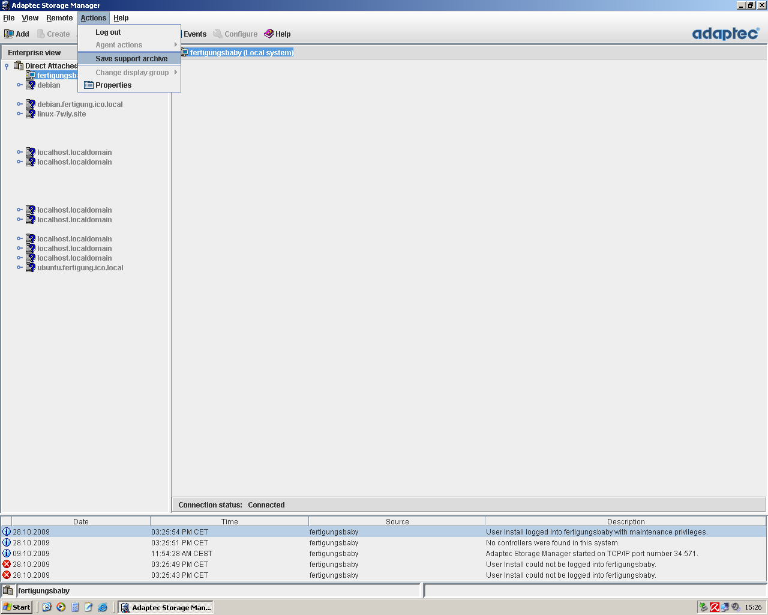Click event 'logged into fertigungsbaby with maintenance privileges'

click(x=597, y=532)
